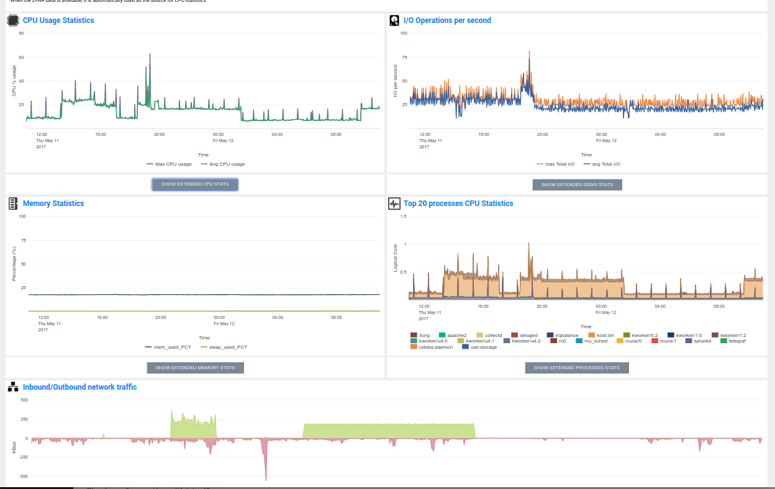This screenshot has width=775, height=489.
Task: Click the CPU Usage Statistics panel title
Action: [58, 20]
